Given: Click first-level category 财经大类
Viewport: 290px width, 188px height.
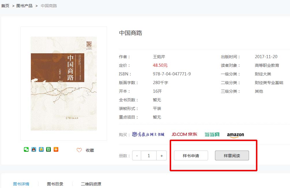Looking at the screenshot, I should click(x=263, y=74).
